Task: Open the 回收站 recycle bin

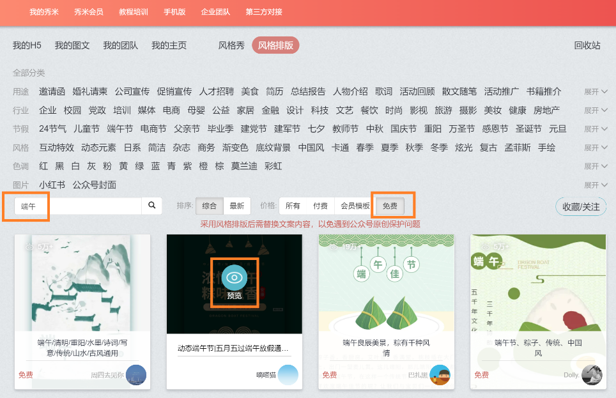Action: click(587, 45)
